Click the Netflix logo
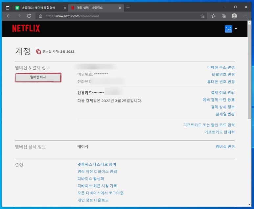254x209 pixels. click(26, 28)
